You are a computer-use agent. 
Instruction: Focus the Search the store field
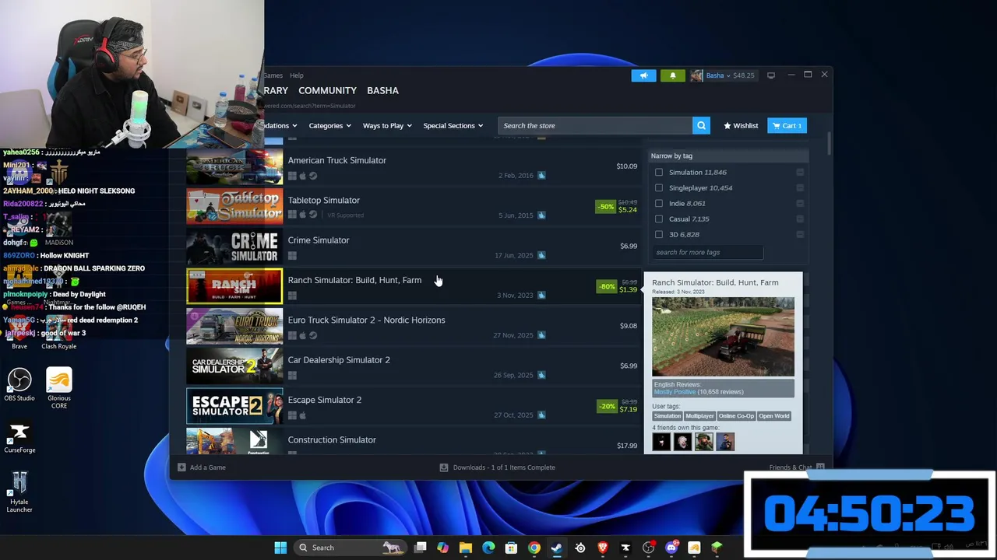click(x=595, y=125)
